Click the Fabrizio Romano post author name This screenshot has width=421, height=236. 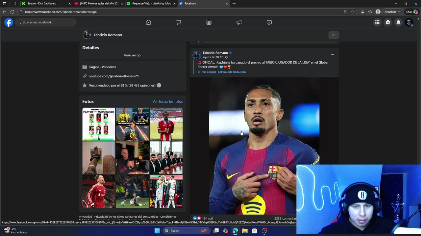pyautogui.click(x=215, y=53)
